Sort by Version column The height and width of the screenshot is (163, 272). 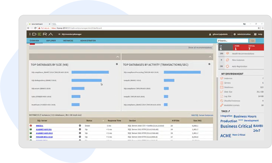[132, 121]
